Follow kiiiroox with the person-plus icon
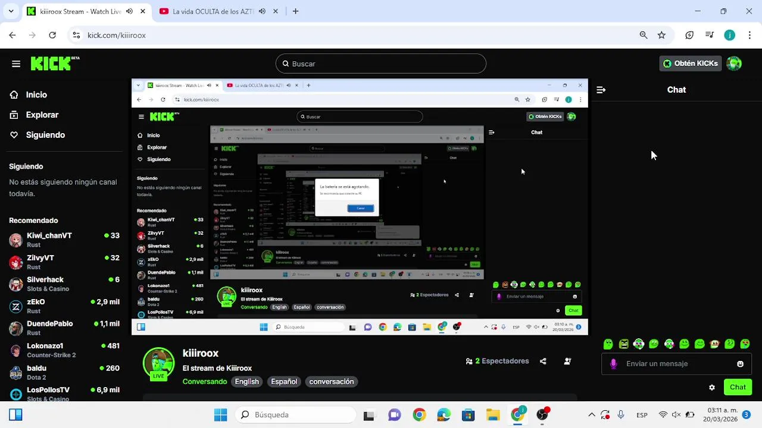Viewport: 762px width, 428px height. [x=567, y=361]
